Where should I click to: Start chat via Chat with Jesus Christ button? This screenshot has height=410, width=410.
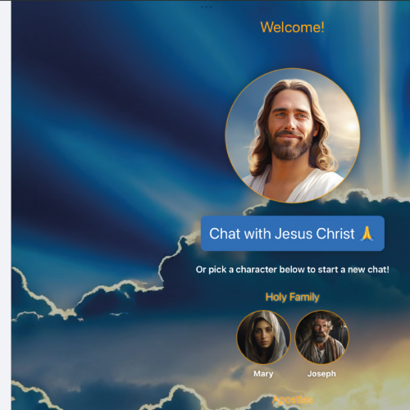(293, 234)
